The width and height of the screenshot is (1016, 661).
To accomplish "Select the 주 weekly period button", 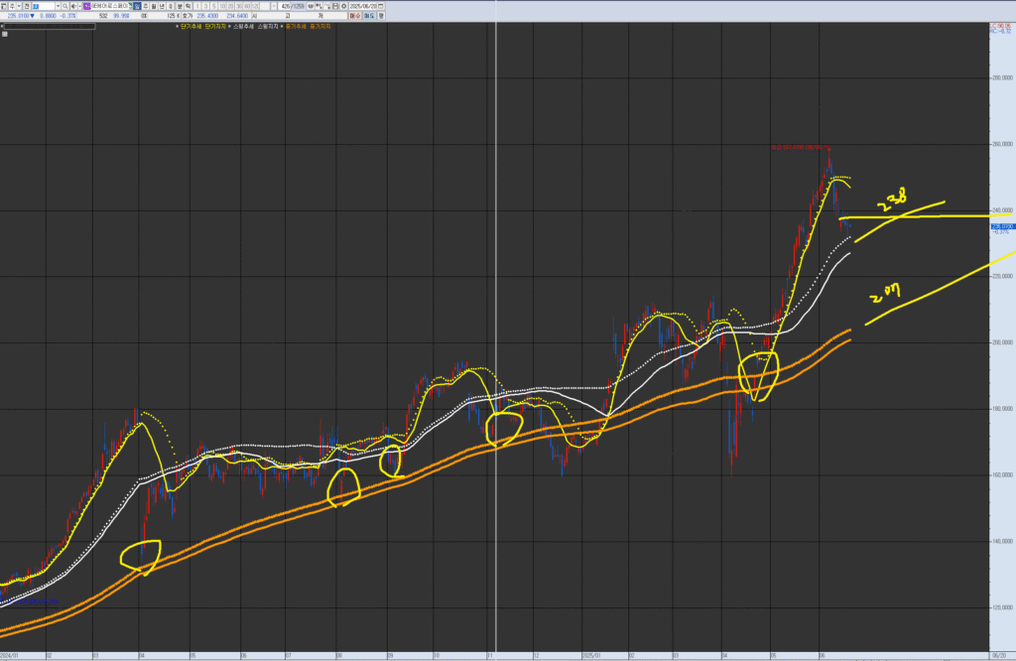I will click(145, 6).
